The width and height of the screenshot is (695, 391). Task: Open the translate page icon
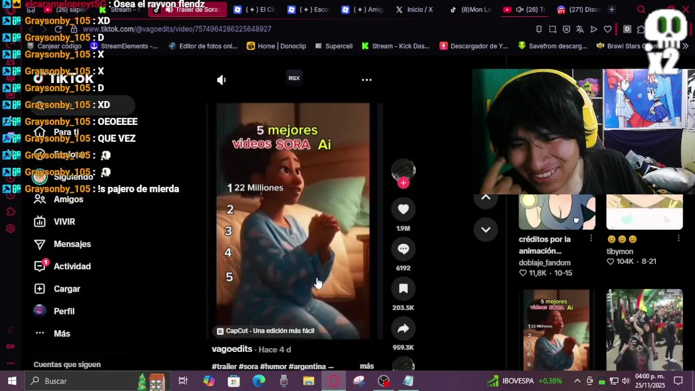click(580, 29)
